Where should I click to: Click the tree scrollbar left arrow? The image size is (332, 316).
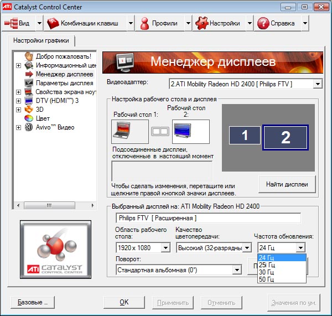click(18, 205)
